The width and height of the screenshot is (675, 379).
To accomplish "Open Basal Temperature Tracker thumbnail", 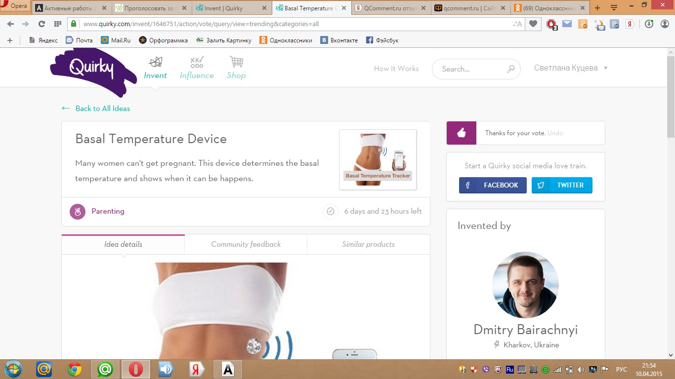I will (x=378, y=159).
